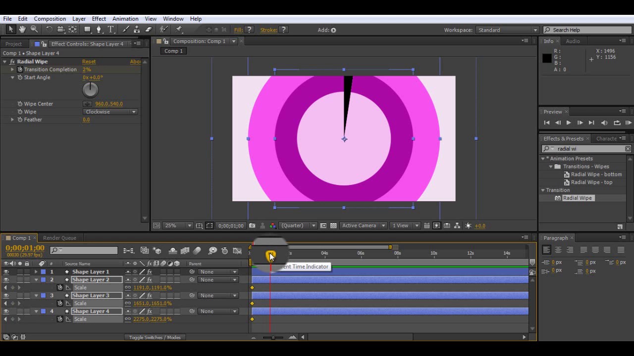Select the Rectangle shape tool

[88, 30]
